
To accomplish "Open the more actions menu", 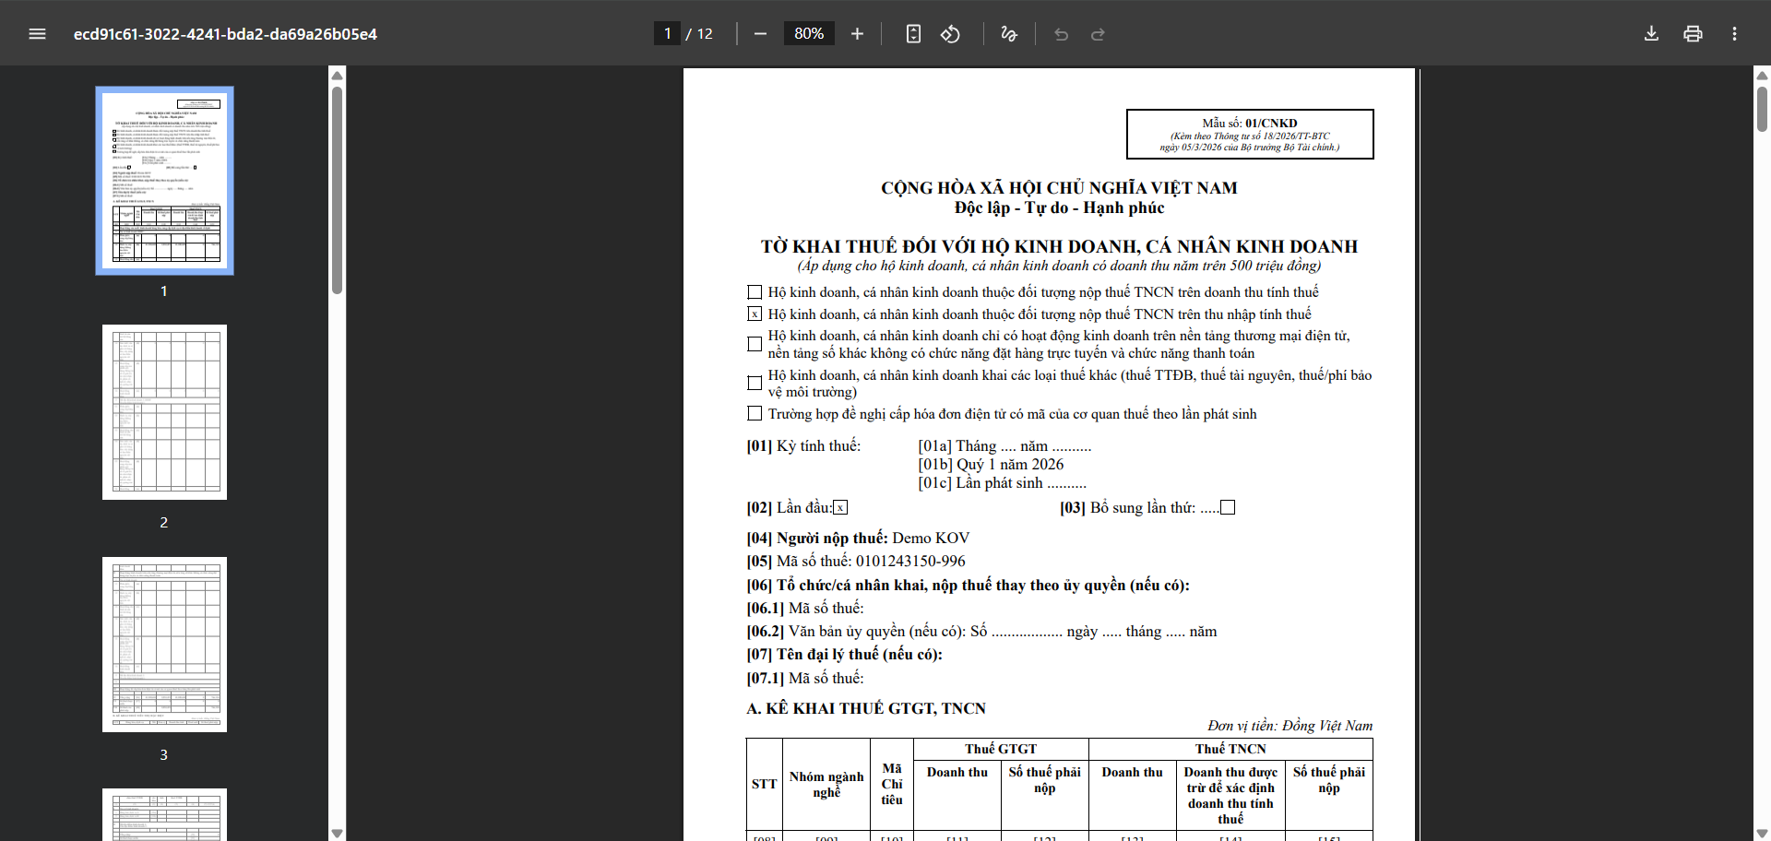I will (x=1734, y=34).
